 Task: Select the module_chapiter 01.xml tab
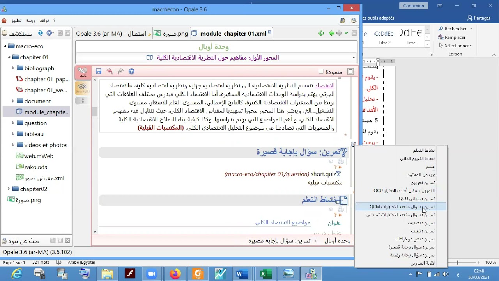pos(231,34)
